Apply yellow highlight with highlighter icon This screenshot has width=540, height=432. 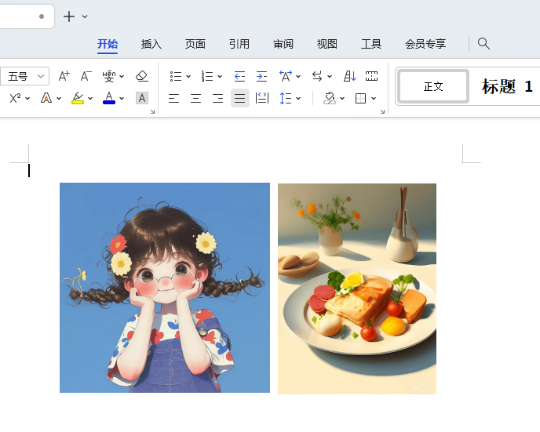[78, 98]
